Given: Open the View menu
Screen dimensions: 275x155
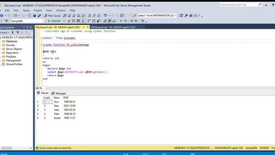Looking at the screenshot, I should (x=16, y=10).
